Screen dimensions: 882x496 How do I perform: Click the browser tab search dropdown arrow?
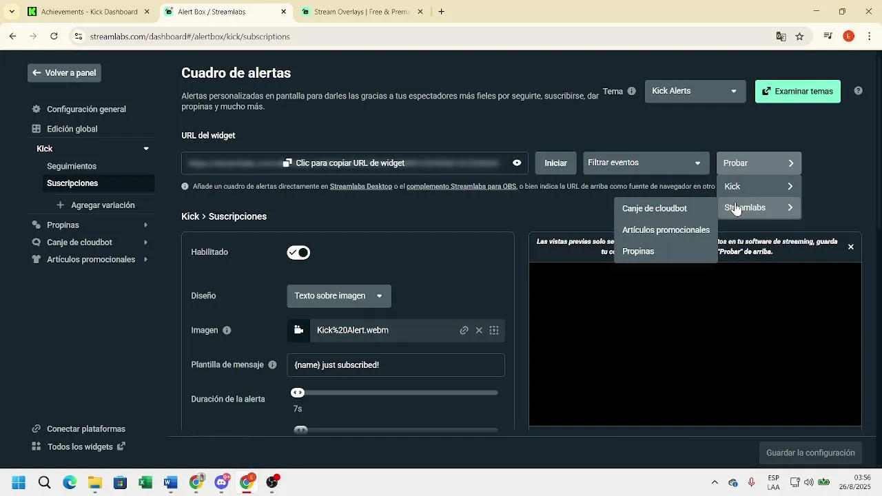[x=12, y=12]
